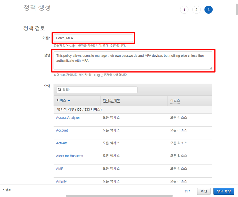Open the AMP service link

(x=60, y=169)
